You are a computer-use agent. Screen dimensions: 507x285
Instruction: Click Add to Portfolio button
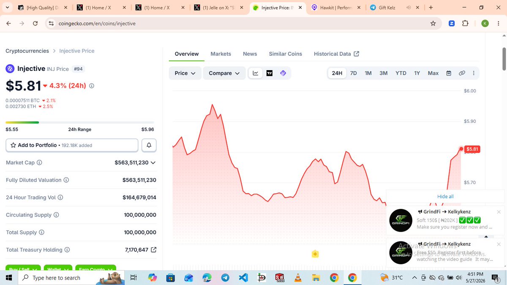[x=72, y=145]
